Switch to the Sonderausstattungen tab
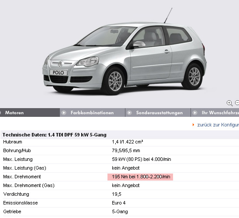 pos(158,112)
